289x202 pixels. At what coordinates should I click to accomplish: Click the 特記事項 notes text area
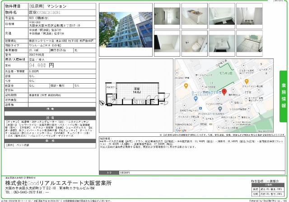point(192,154)
